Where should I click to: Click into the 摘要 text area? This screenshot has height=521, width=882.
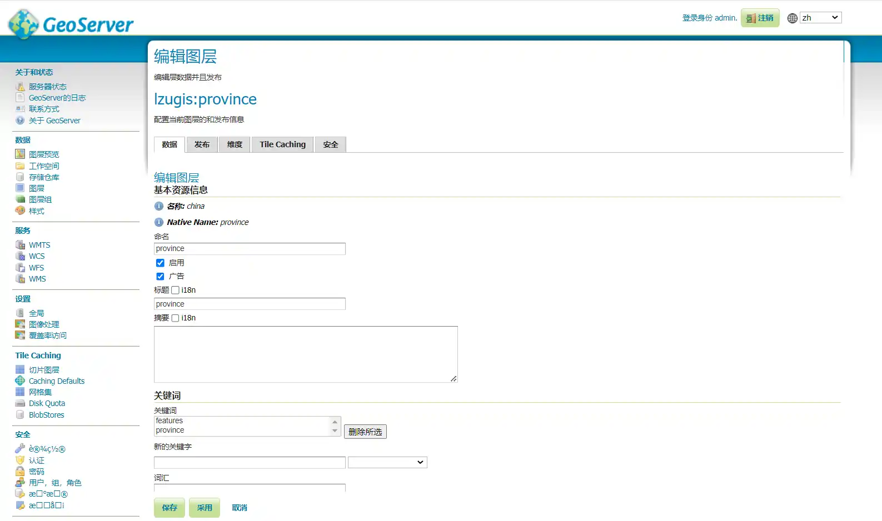[306, 354]
